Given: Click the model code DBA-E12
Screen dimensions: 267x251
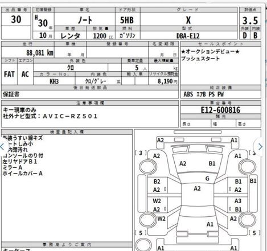Looking at the screenshot, I should click(x=188, y=36).
